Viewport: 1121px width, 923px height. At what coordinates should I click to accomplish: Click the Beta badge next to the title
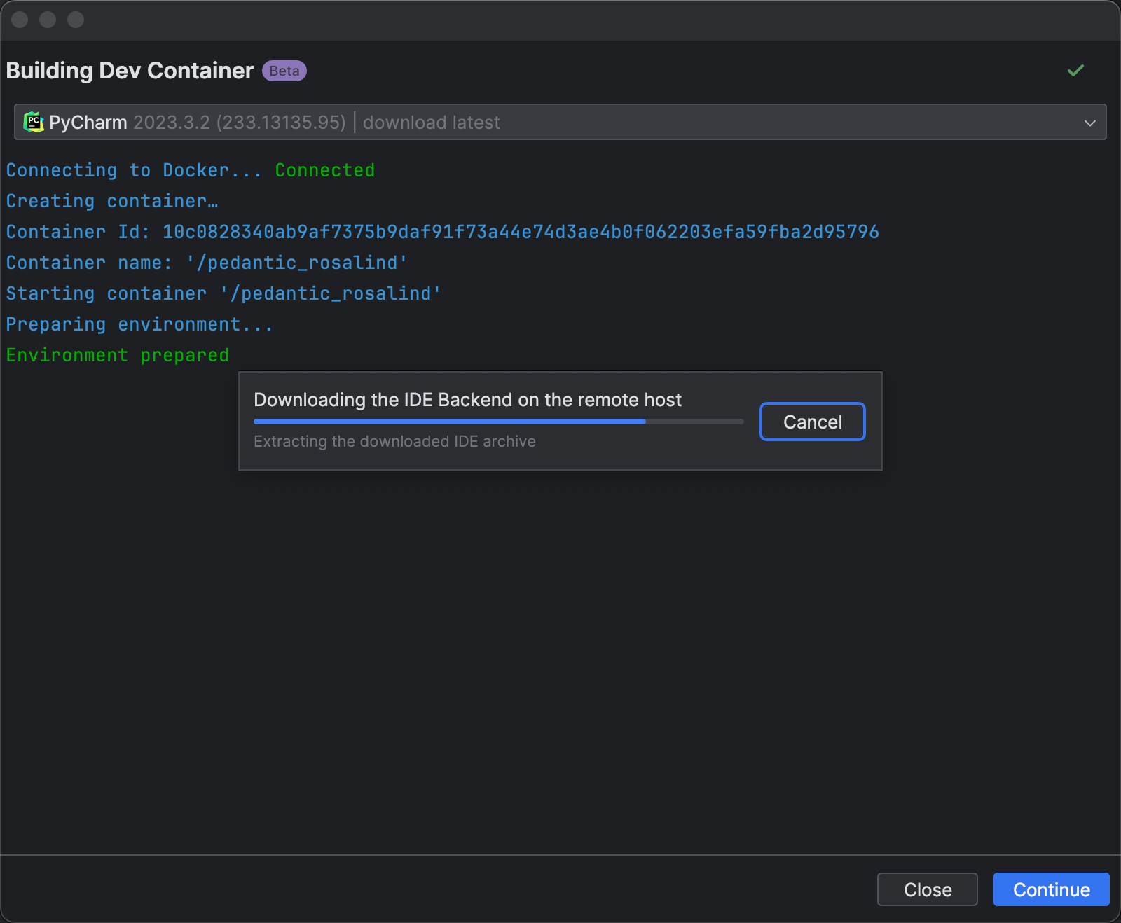tap(283, 70)
